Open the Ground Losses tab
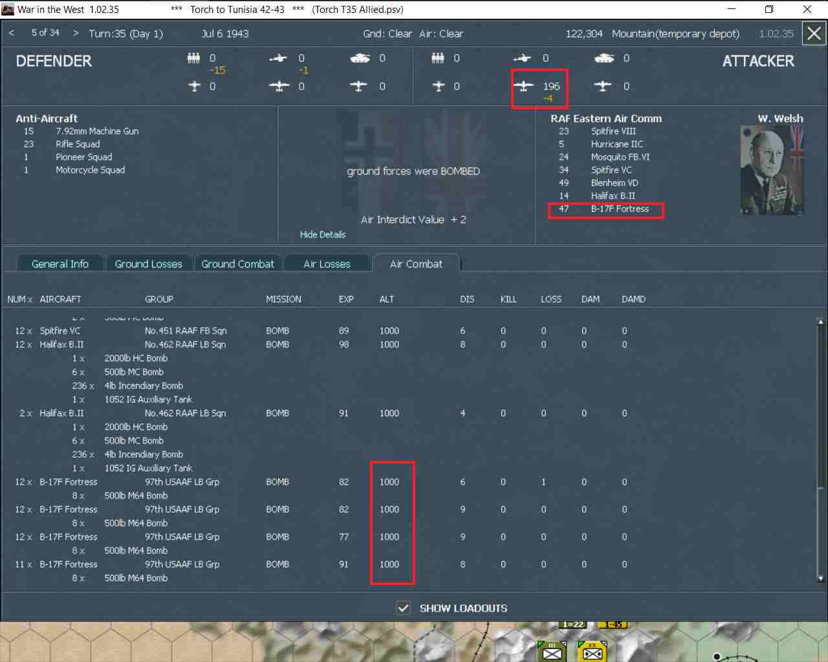 pyautogui.click(x=149, y=264)
